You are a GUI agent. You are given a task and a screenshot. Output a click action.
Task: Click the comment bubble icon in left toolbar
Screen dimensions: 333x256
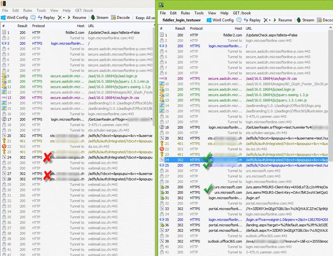pos(33,18)
